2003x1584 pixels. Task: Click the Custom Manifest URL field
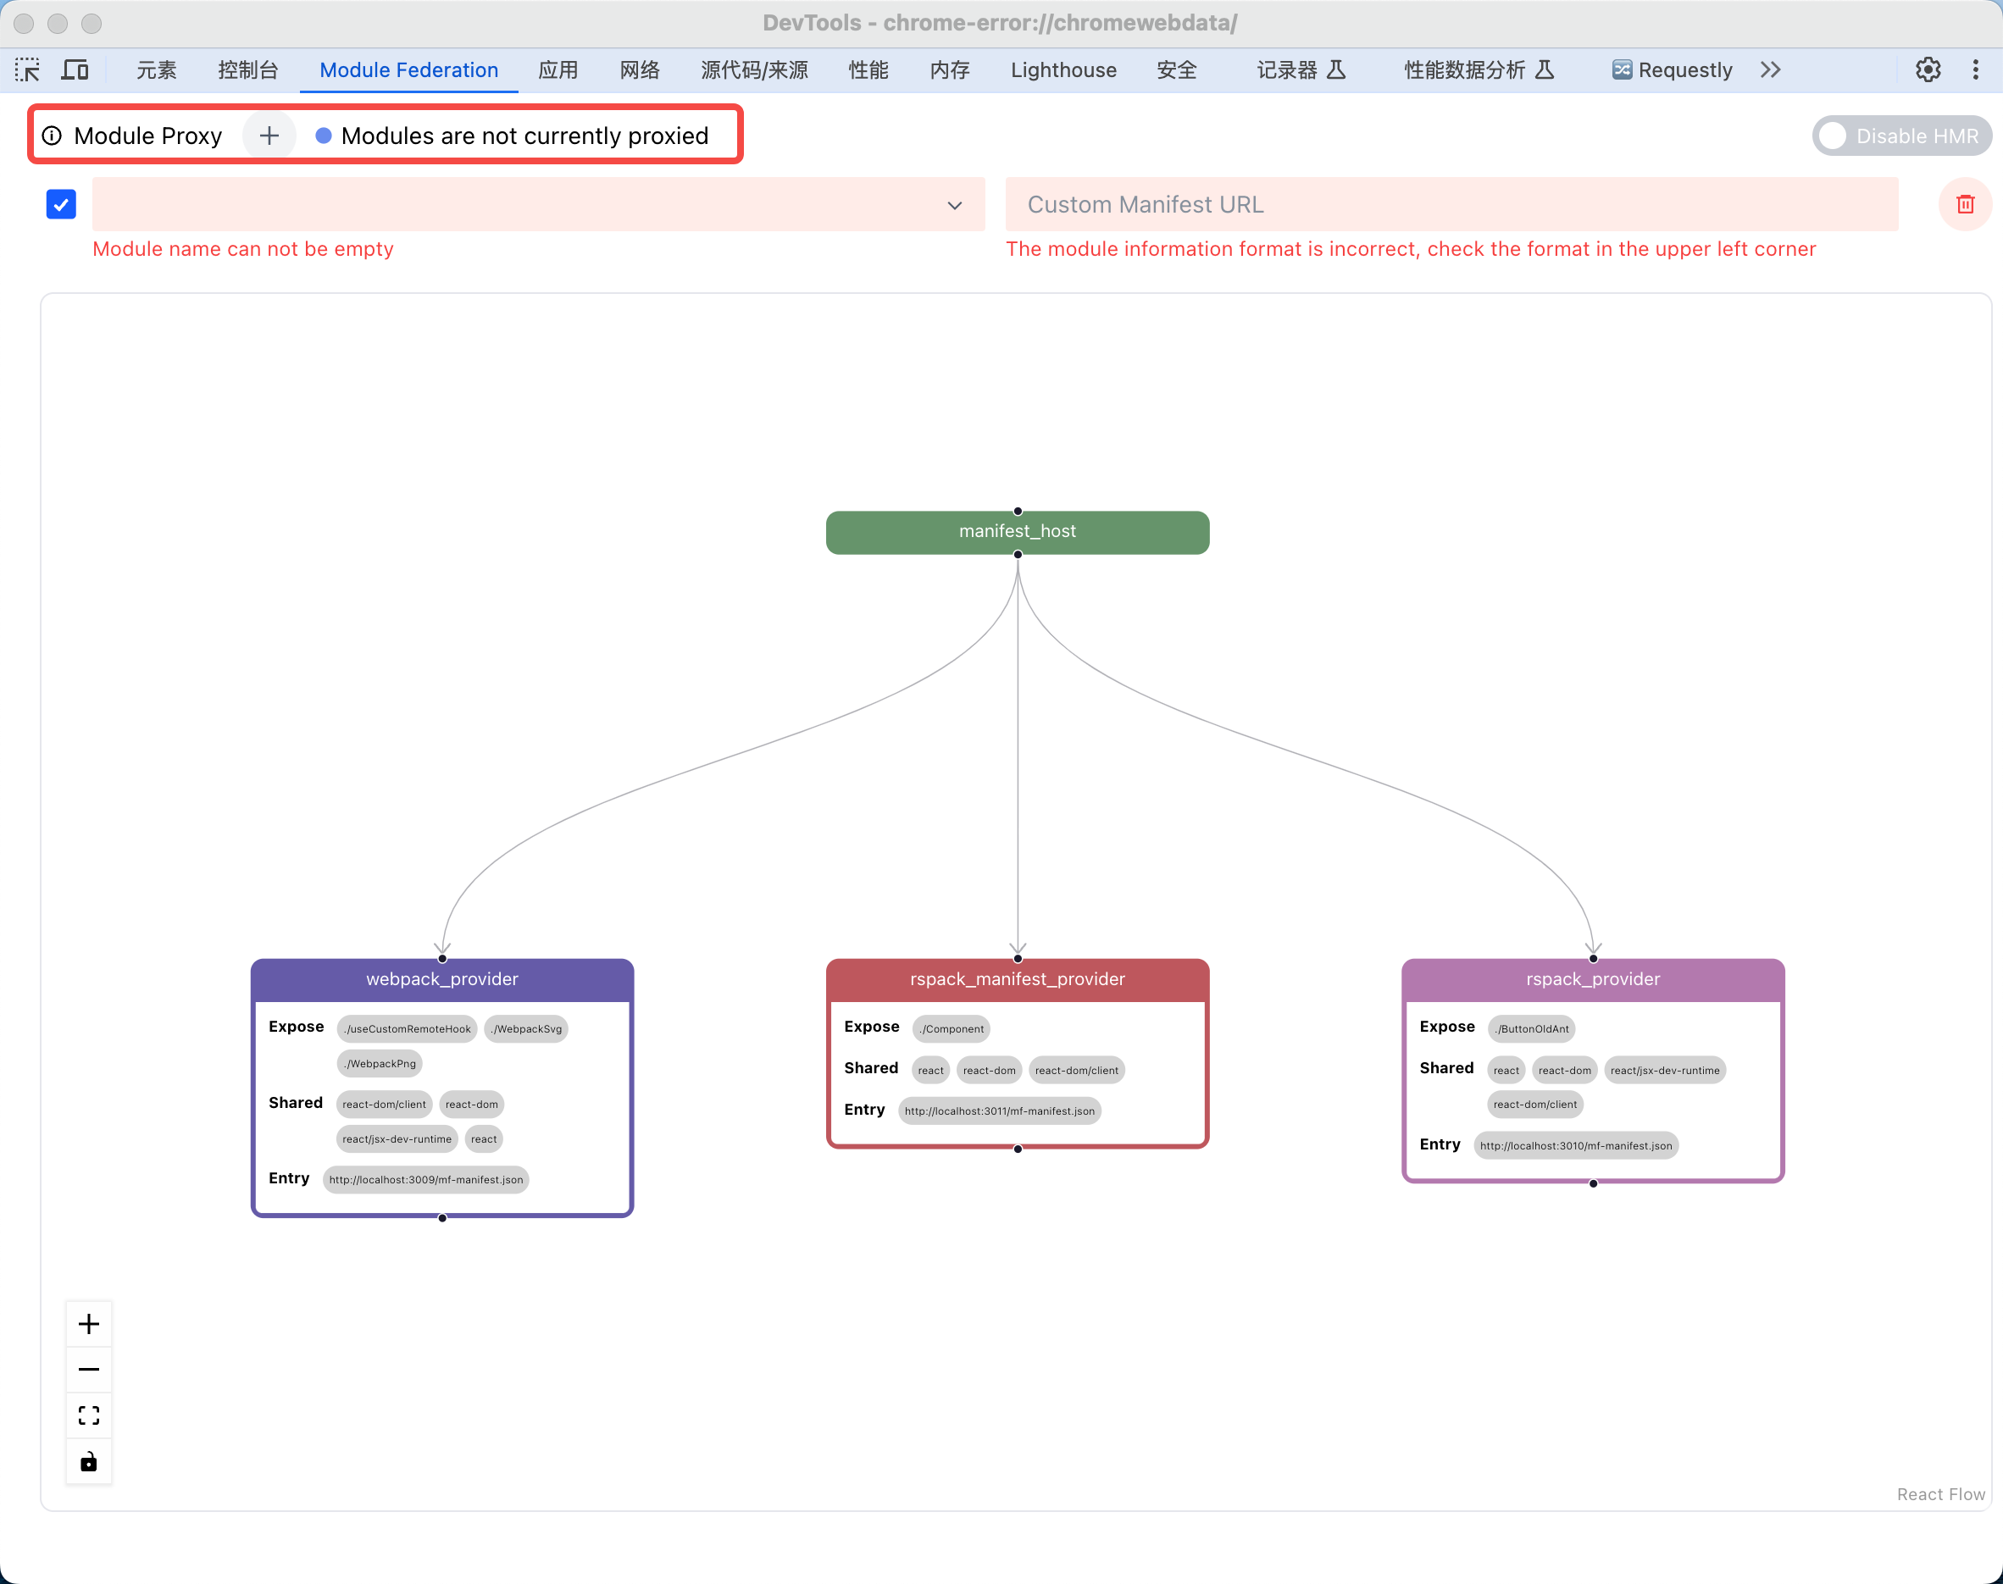point(1451,204)
